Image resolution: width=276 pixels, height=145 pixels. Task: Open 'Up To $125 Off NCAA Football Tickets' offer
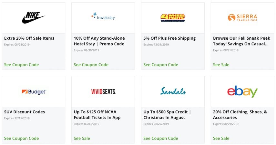click(97, 115)
